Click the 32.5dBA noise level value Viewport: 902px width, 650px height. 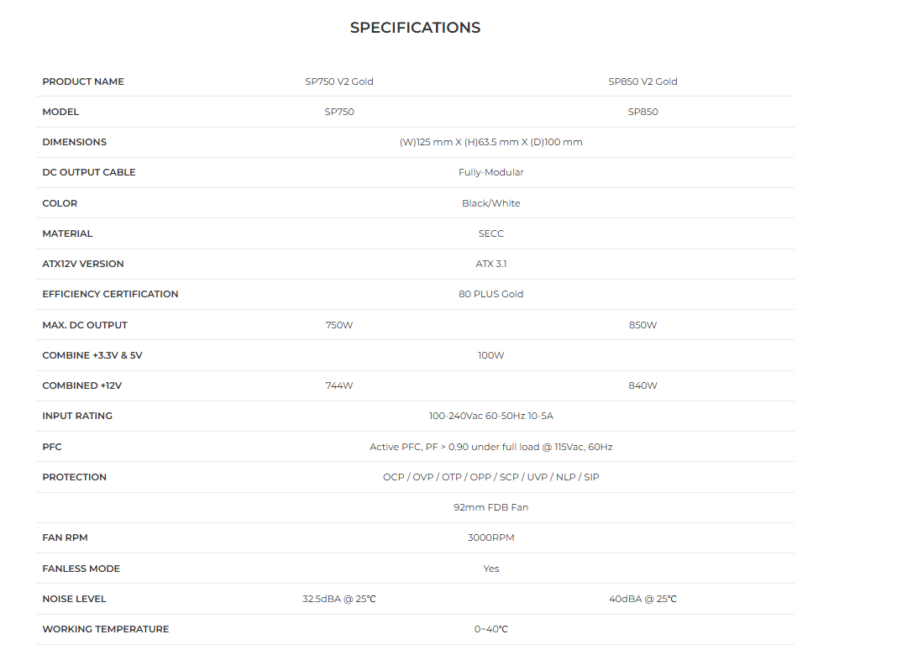tap(339, 599)
